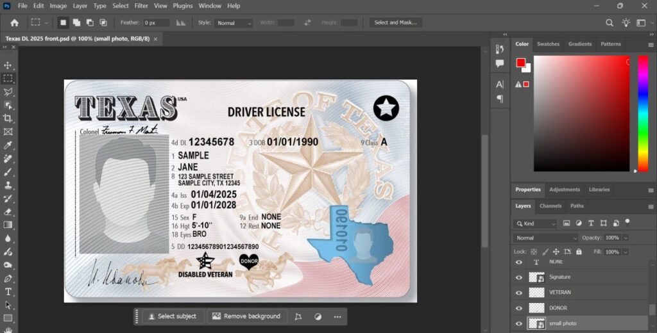Toggle the layer filtering switch
The height and width of the screenshot is (333, 657).
pos(627,222)
